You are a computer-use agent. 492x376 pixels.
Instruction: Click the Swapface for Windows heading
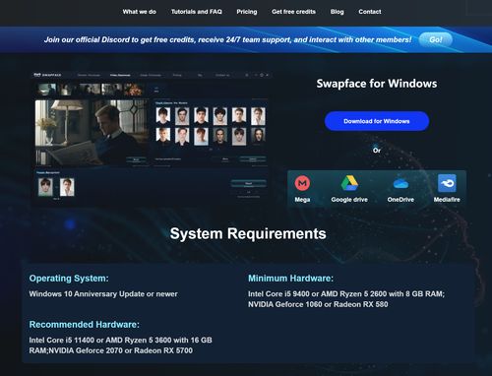pyautogui.click(x=377, y=84)
